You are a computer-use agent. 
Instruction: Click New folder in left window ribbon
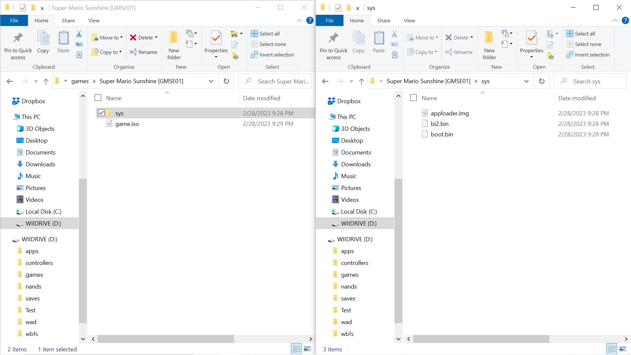tap(174, 45)
